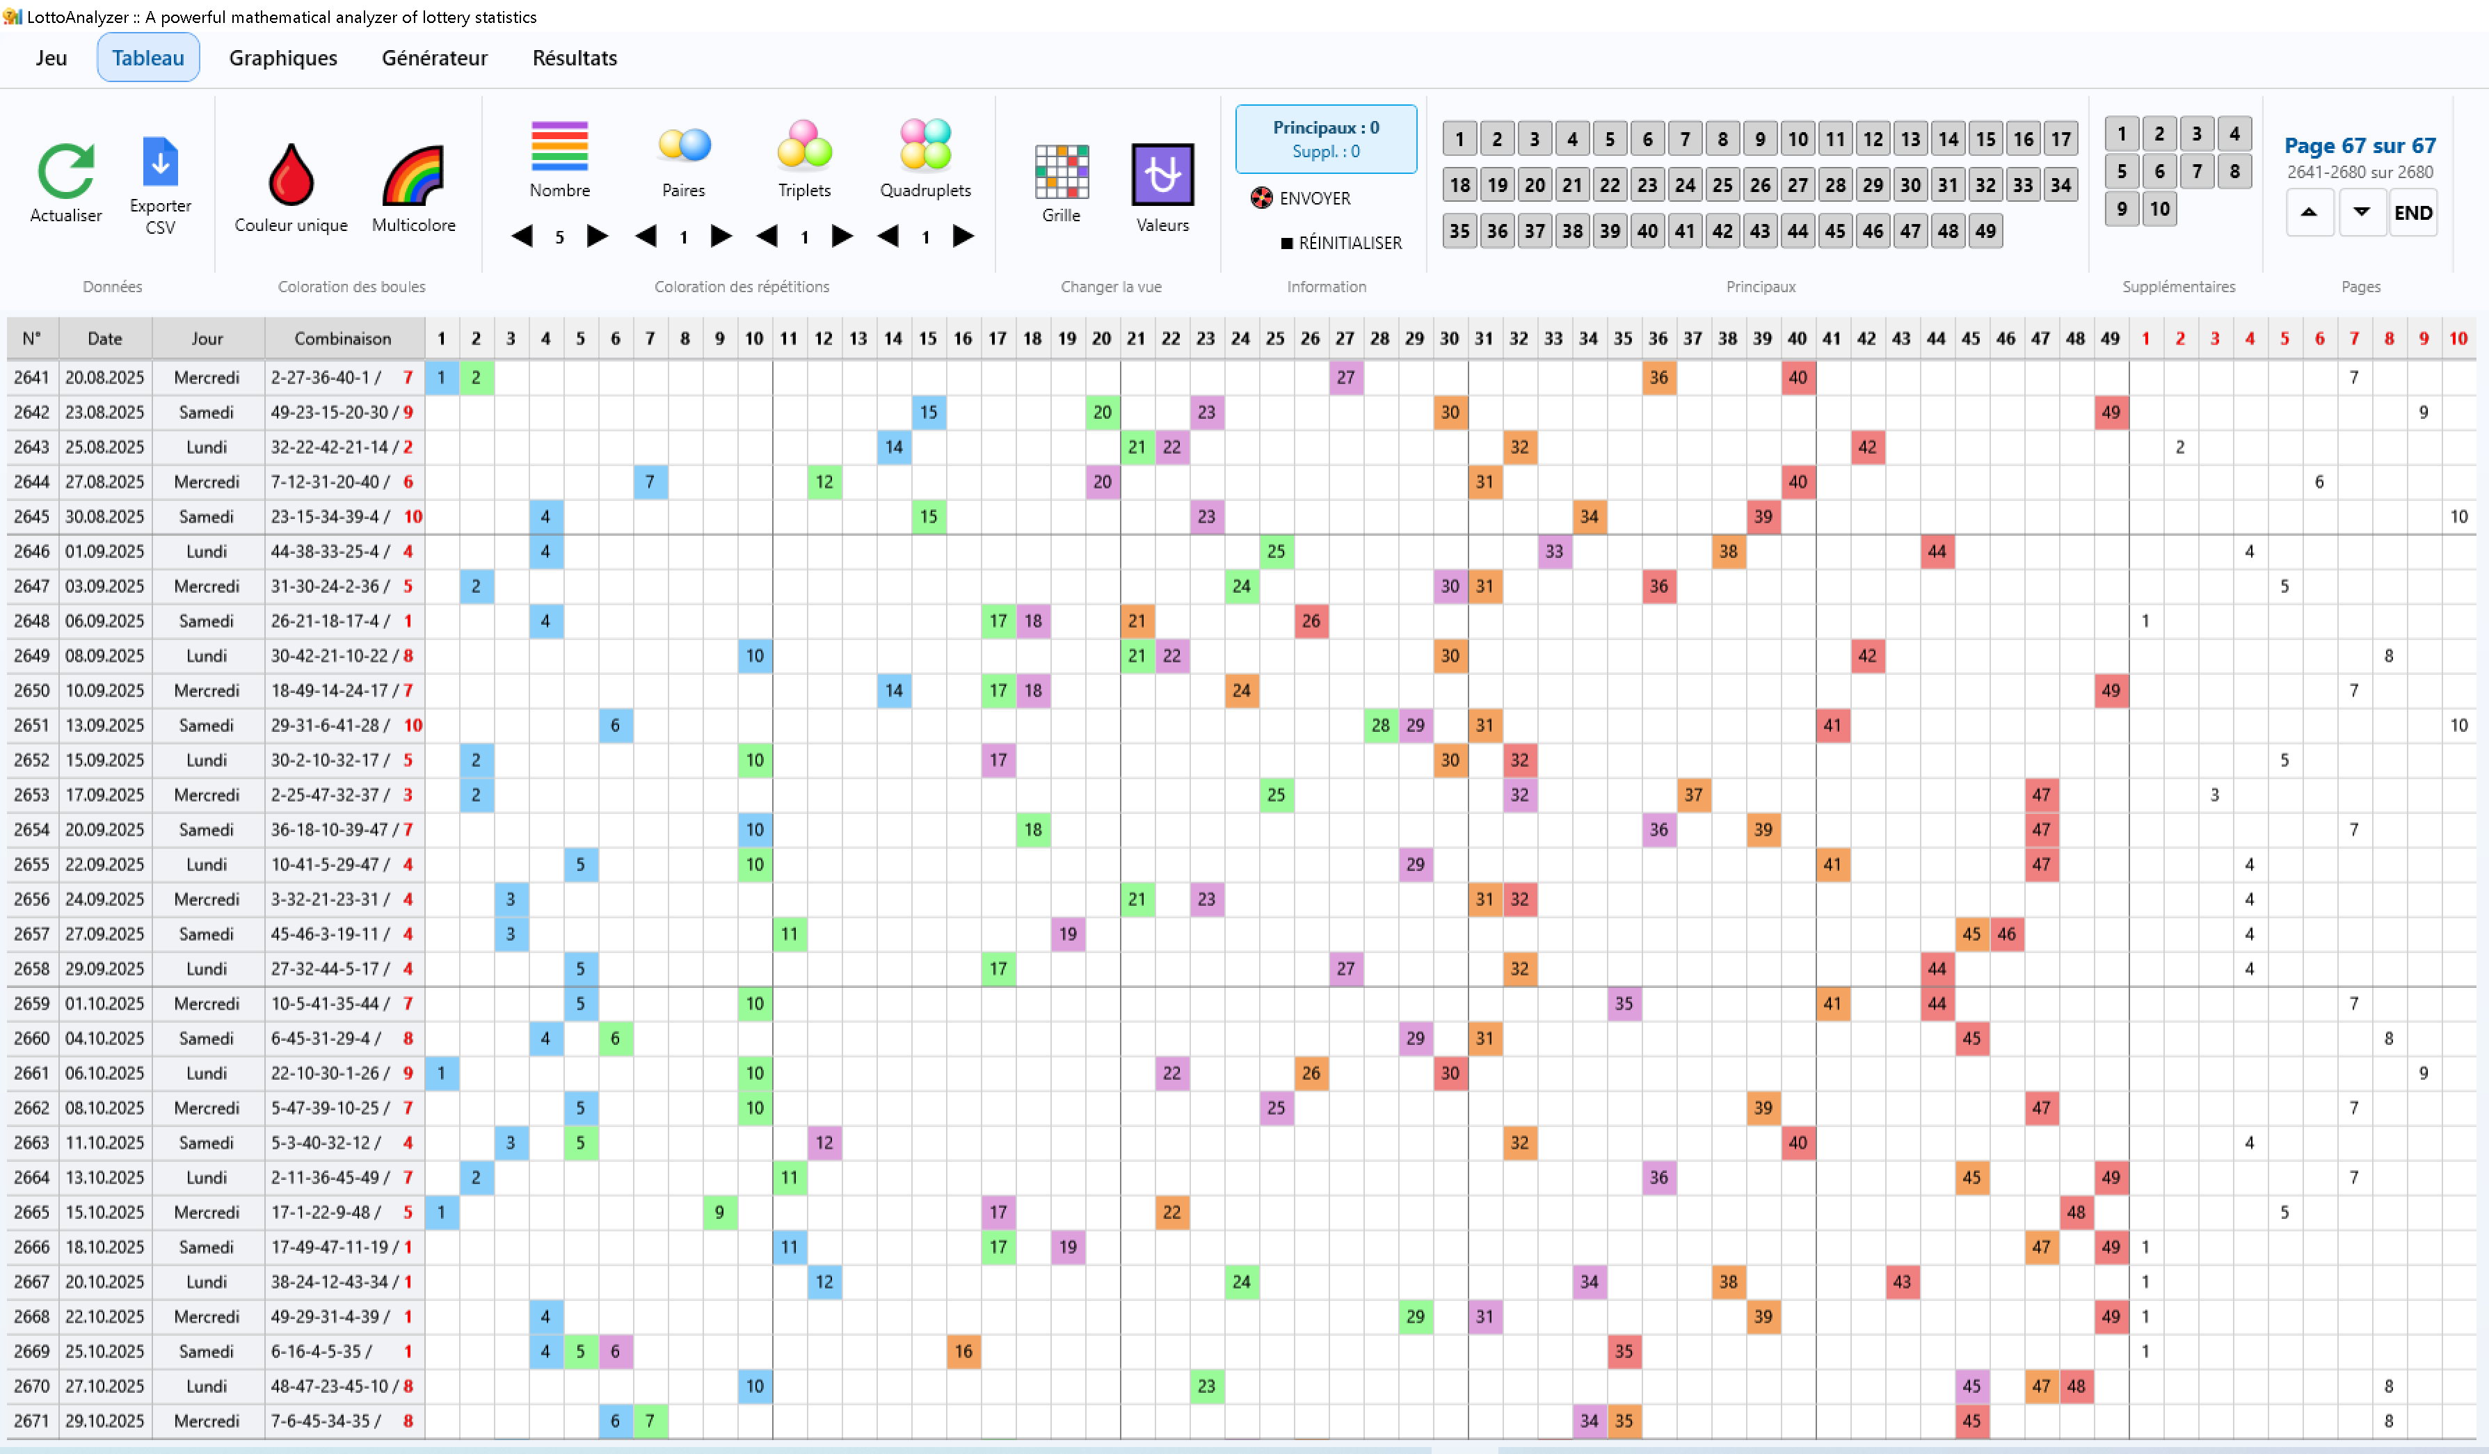Viewport: 2489px width, 1454px height.
Task: Toggle ball number 25 in Principaux
Action: pyautogui.click(x=1722, y=185)
